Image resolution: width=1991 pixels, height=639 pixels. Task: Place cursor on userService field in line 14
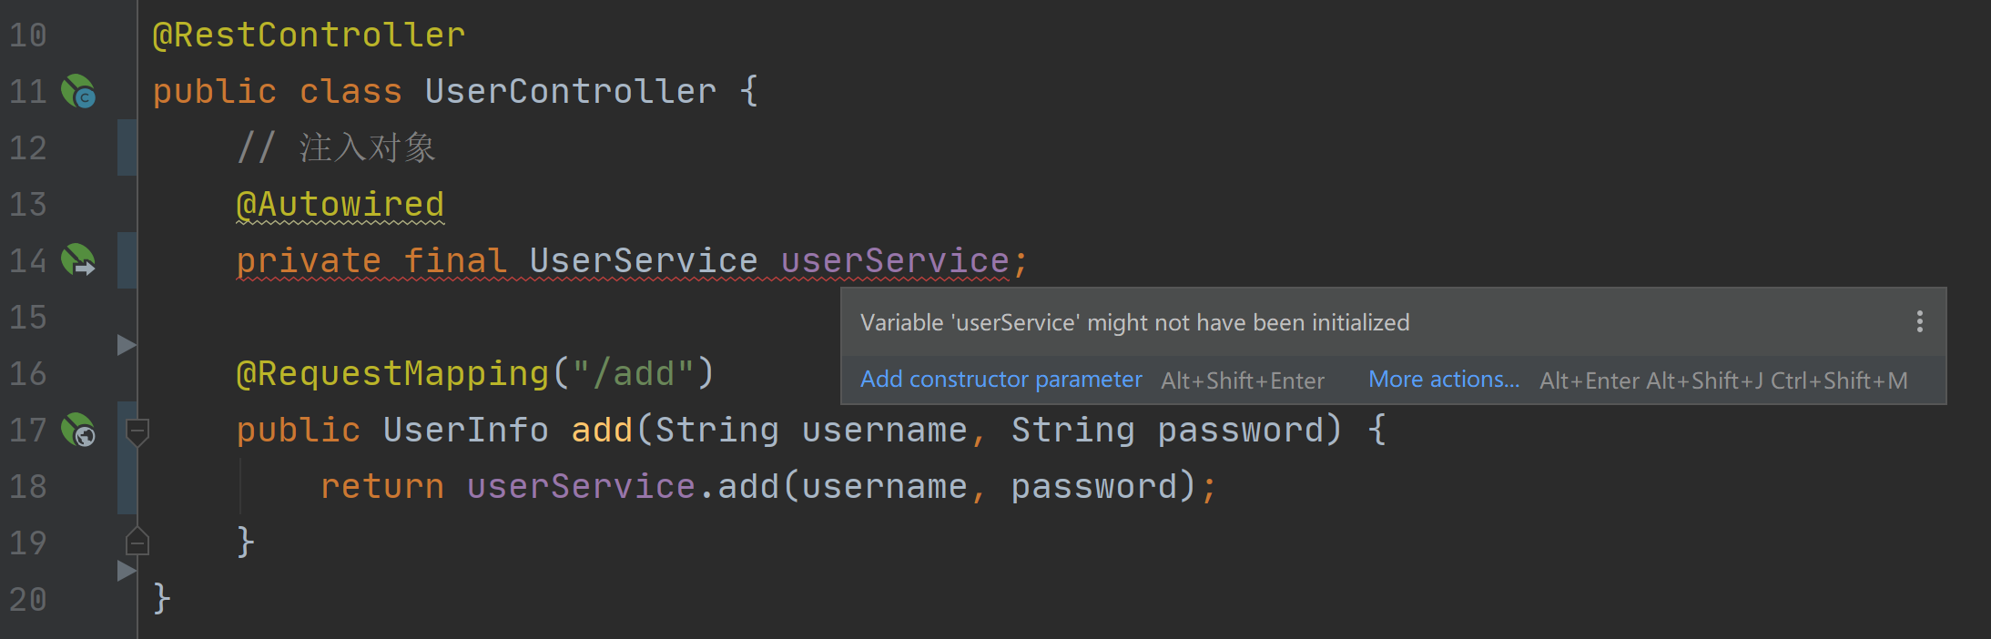(x=895, y=261)
